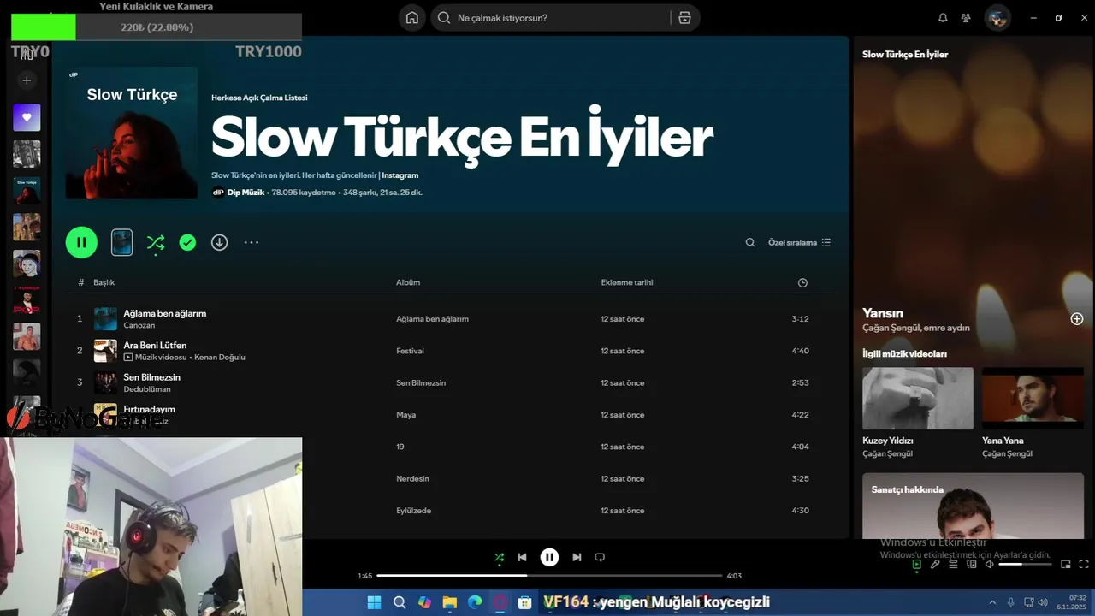Screen dimensions: 1095x616
Task: Seek in the song progress bar
Action: pos(549,576)
